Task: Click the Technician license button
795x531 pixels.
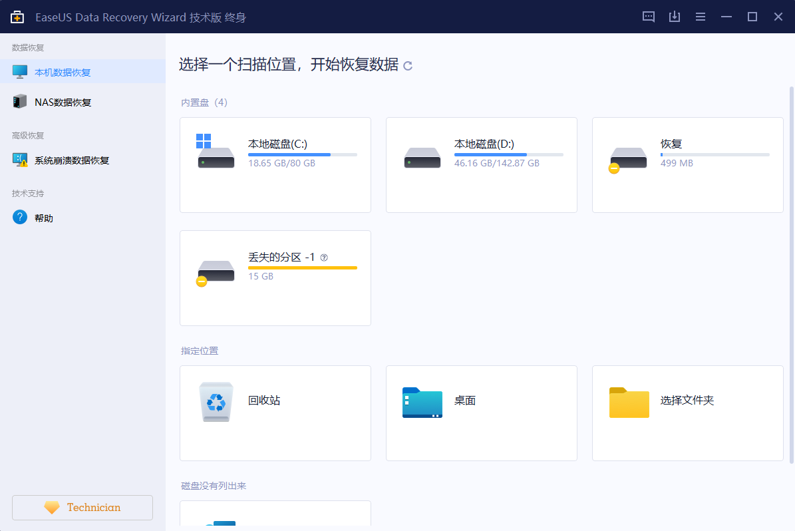Action: [82, 508]
